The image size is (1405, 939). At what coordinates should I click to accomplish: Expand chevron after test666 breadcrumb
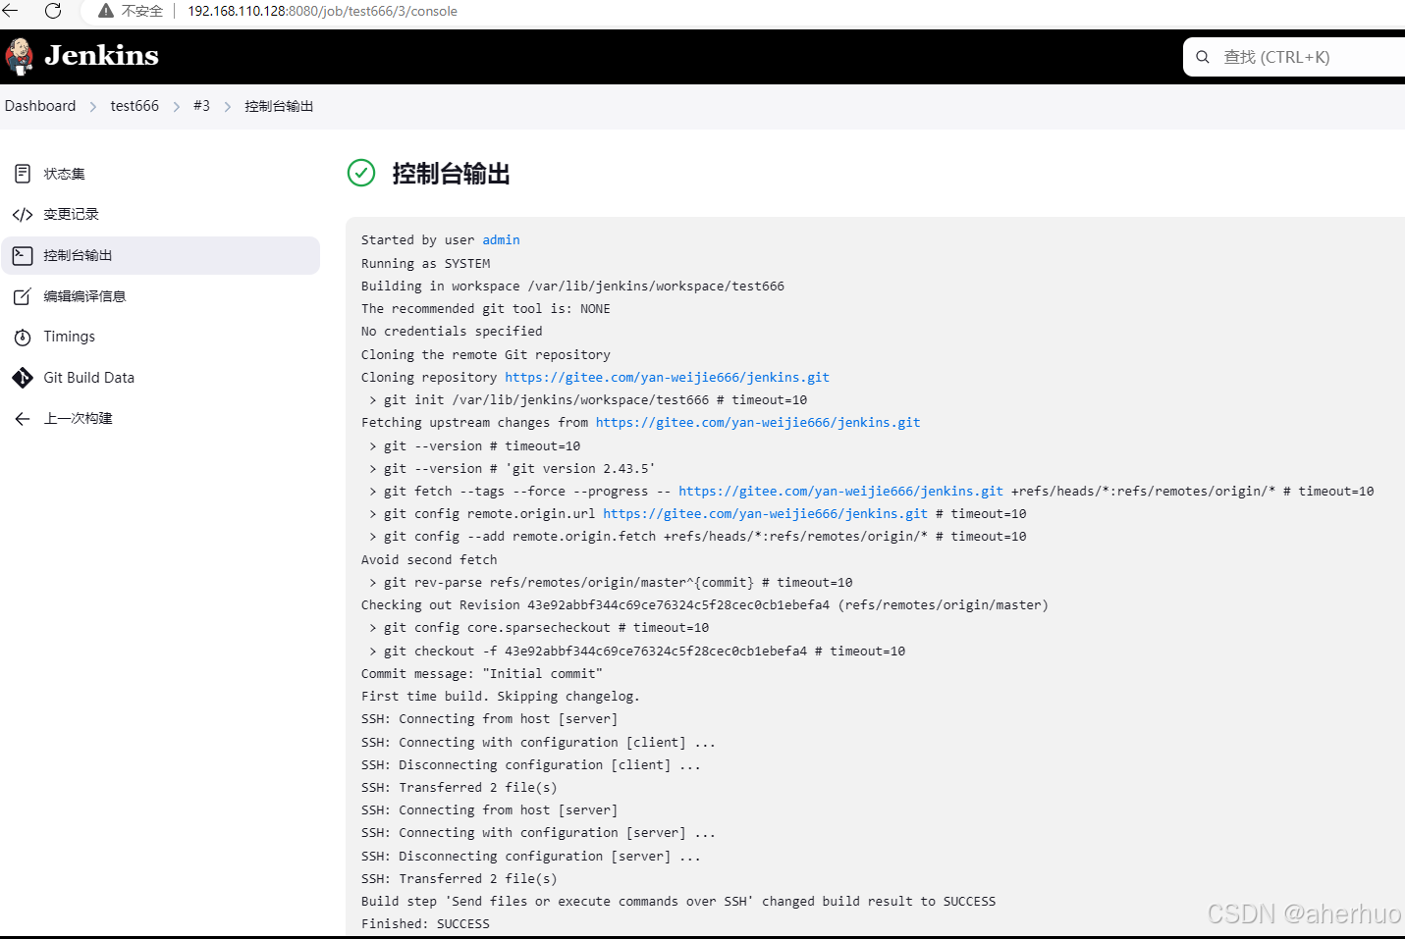(x=177, y=106)
